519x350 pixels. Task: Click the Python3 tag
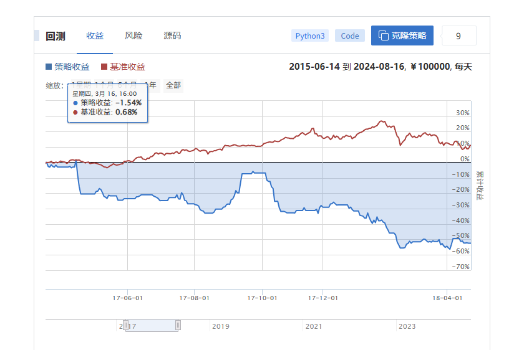pos(310,35)
